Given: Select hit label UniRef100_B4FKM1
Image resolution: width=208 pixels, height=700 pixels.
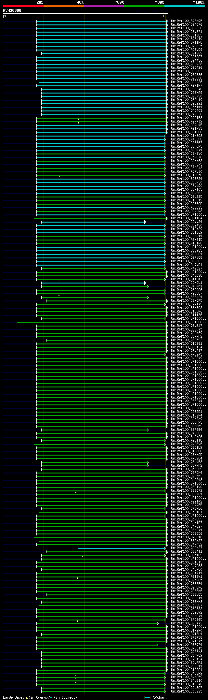Looking at the screenshot, I should [187, 286].
